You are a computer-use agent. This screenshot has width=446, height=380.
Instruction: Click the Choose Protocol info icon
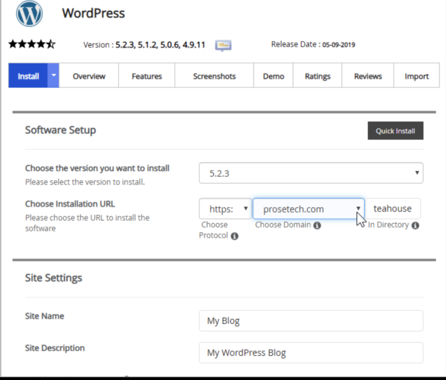click(x=235, y=236)
